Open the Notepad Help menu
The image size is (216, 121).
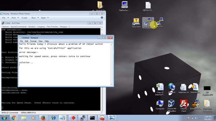point(47,41)
